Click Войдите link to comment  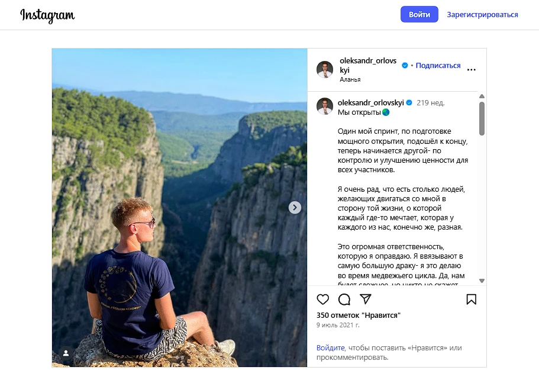(330, 348)
